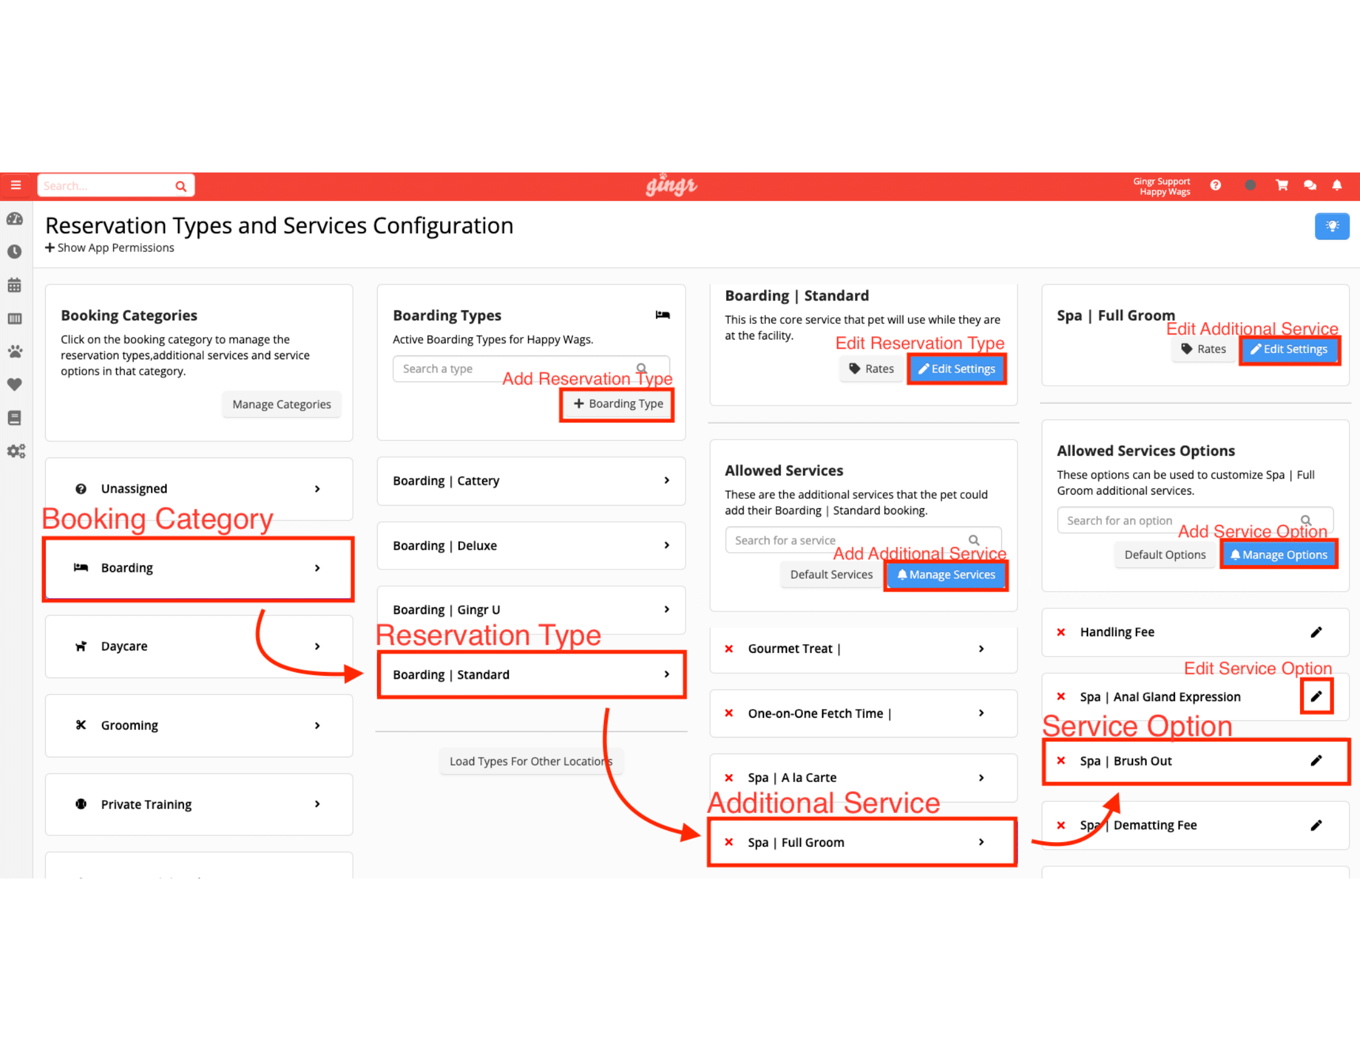
Task: Click the lightbulb icon beside the page title
Action: pos(1332,226)
